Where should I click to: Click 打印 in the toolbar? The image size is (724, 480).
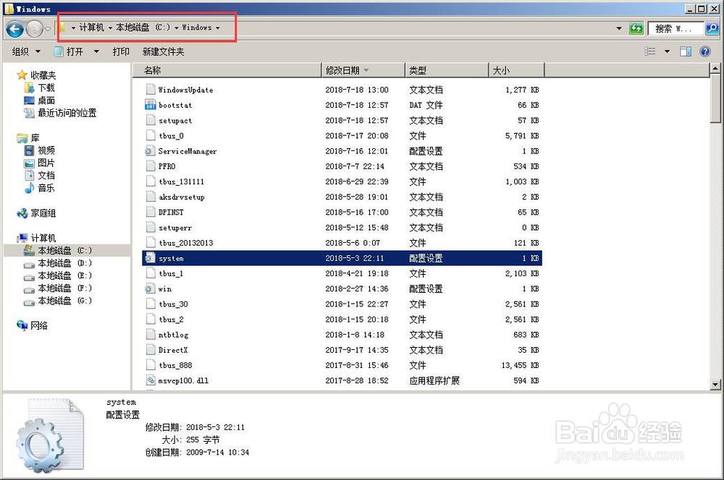(x=121, y=51)
